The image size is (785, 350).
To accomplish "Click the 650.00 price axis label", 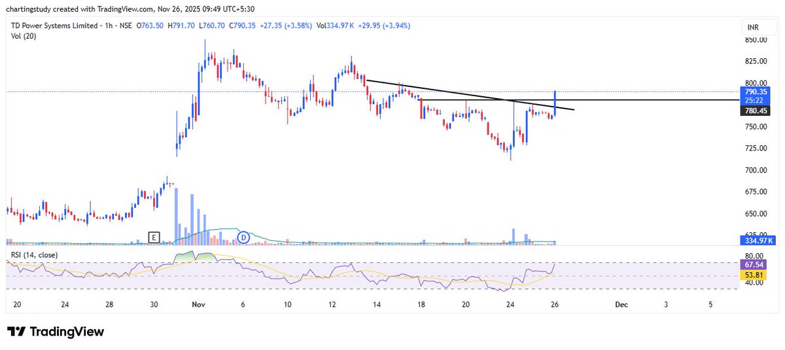I will click(x=756, y=214).
